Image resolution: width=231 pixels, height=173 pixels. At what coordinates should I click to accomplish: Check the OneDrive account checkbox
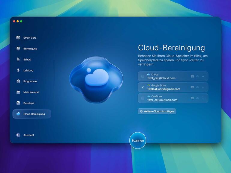pos(142,98)
